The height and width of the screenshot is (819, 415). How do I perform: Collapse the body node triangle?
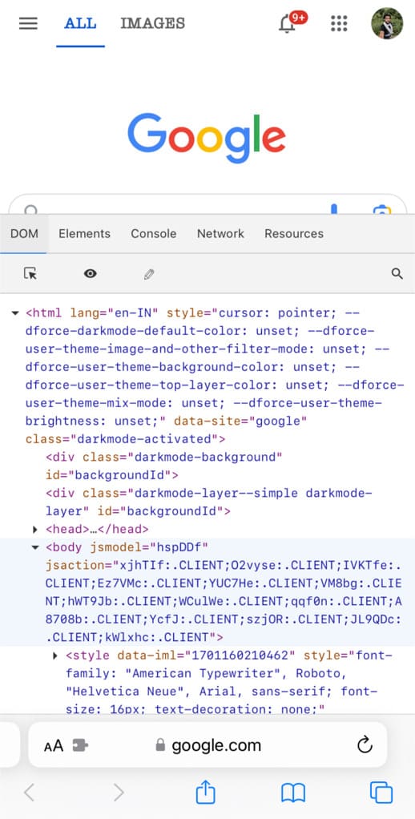pyautogui.click(x=35, y=547)
